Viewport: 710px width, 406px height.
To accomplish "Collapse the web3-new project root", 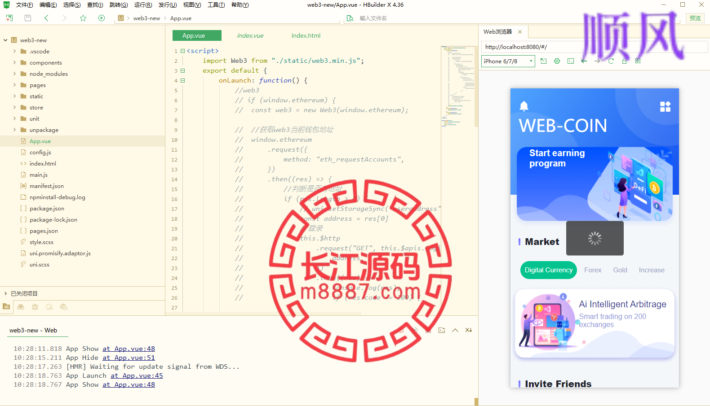I will [x=5, y=40].
